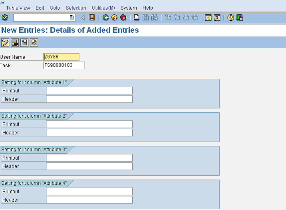This screenshot has height=210, width=286.
Task: Click the Task input field
Action: click(64, 65)
